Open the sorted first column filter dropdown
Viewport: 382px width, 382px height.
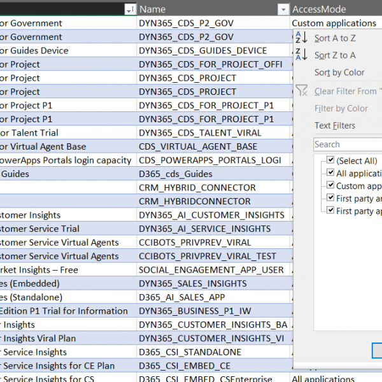[x=130, y=10]
